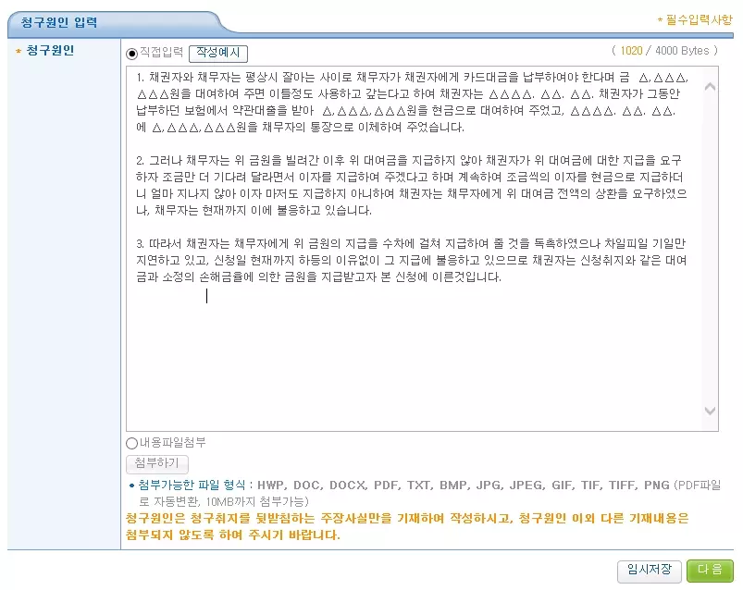Click the textarea scroll-down arrow
This screenshot has height=590, width=743.
(x=710, y=411)
